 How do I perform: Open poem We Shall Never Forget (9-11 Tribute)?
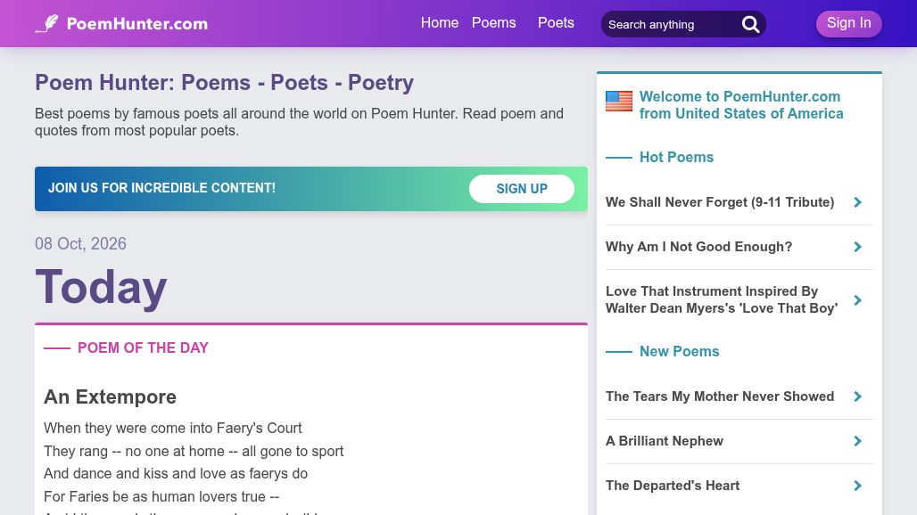pyautogui.click(x=720, y=202)
